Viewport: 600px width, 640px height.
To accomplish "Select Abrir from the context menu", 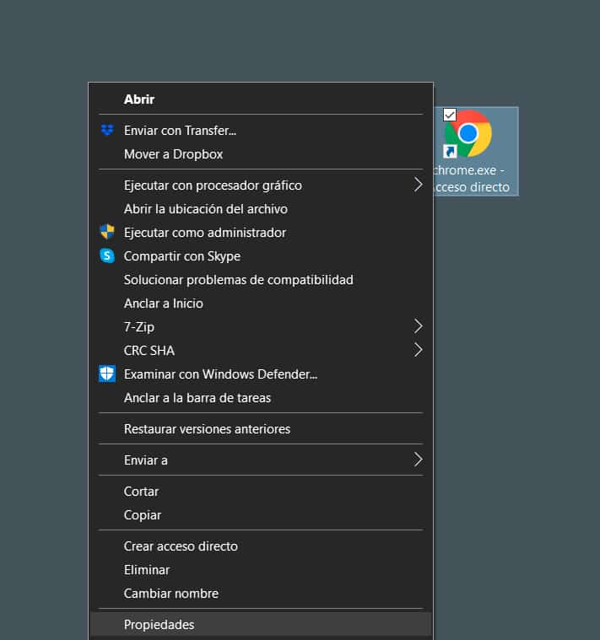I will [x=261, y=99].
